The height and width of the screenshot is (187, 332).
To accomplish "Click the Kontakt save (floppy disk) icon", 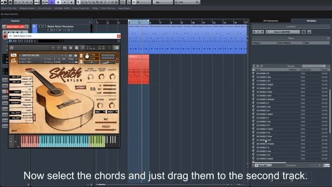I will pyautogui.click(x=65, y=48).
